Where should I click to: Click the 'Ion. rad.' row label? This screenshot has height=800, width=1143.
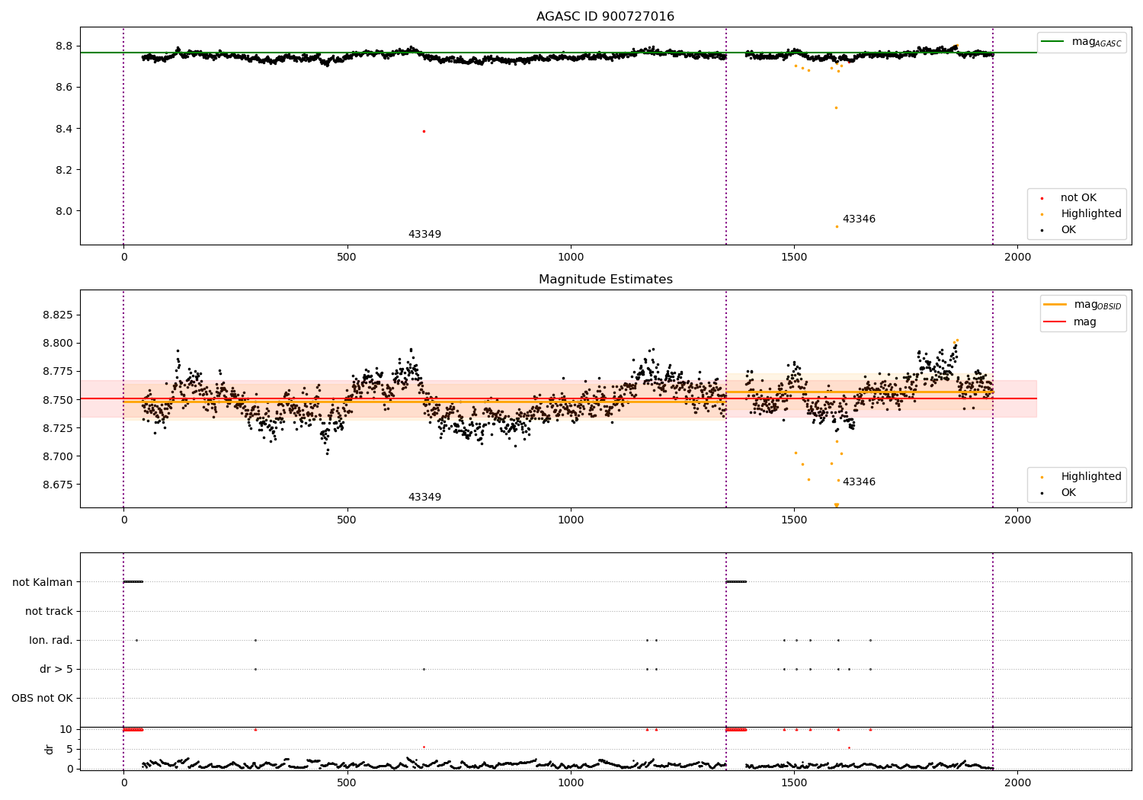tap(51, 641)
